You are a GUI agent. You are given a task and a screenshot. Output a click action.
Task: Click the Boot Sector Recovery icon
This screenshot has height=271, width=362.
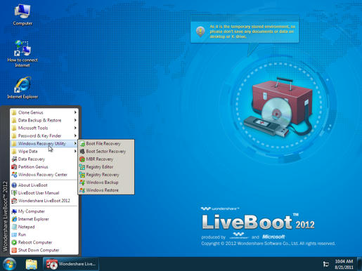click(82, 152)
